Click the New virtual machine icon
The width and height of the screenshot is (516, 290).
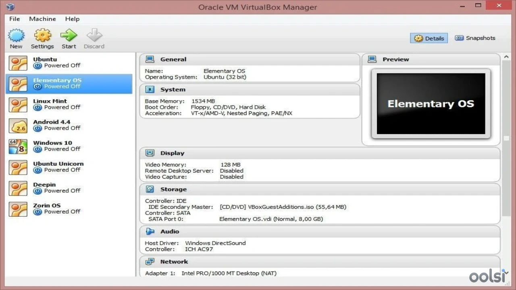click(x=16, y=35)
